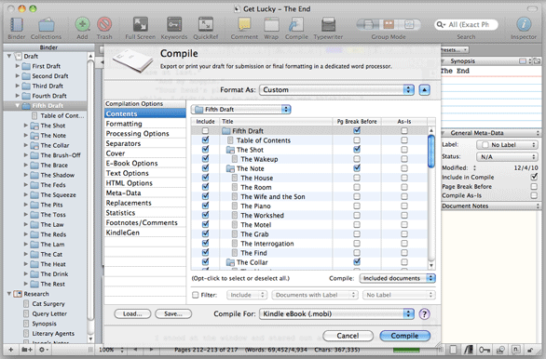Collapse options with blue arrow button
This screenshot has width=546, height=359.
(x=424, y=90)
